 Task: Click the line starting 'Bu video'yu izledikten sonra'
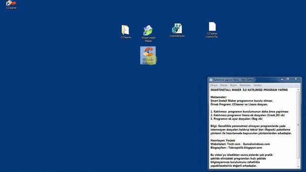click(241, 155)
